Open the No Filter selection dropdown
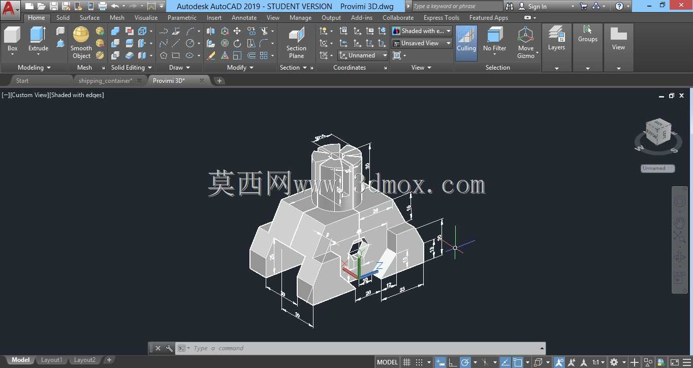The image size is (693, 368). click(495, 43)
